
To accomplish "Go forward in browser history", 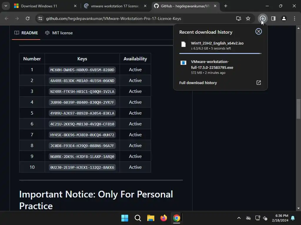I will [17, 18].
